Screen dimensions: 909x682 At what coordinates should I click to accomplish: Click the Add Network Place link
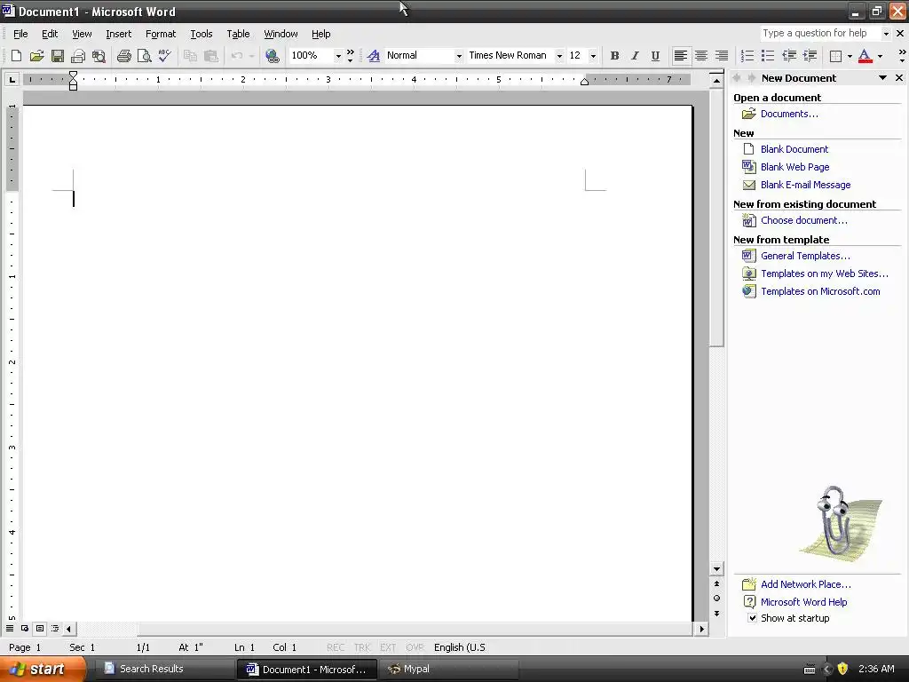tap(806, 584)
